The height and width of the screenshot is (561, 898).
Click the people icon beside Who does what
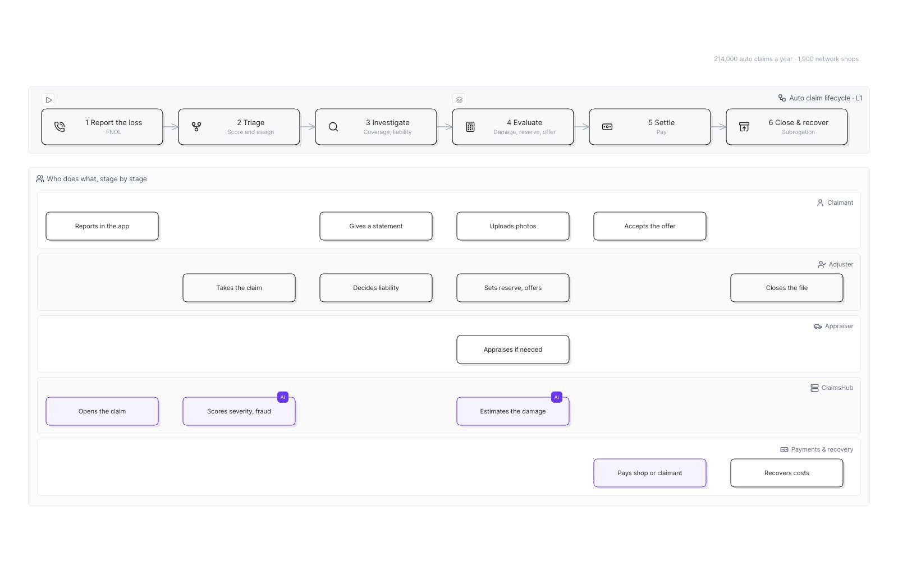pyautogui.click(x=40, y=179)
